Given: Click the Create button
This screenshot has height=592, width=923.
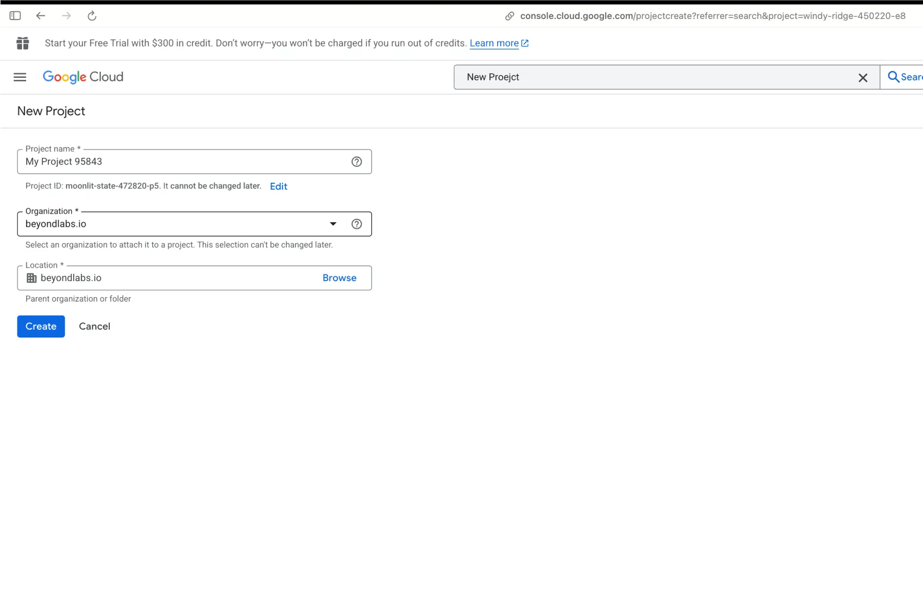Looking at the screenshot, I should click(41, 326).
